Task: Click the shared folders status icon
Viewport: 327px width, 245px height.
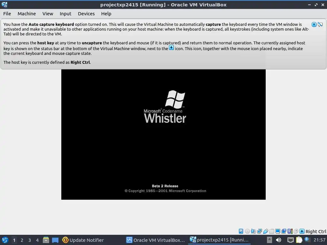Action: coord(271,231)
